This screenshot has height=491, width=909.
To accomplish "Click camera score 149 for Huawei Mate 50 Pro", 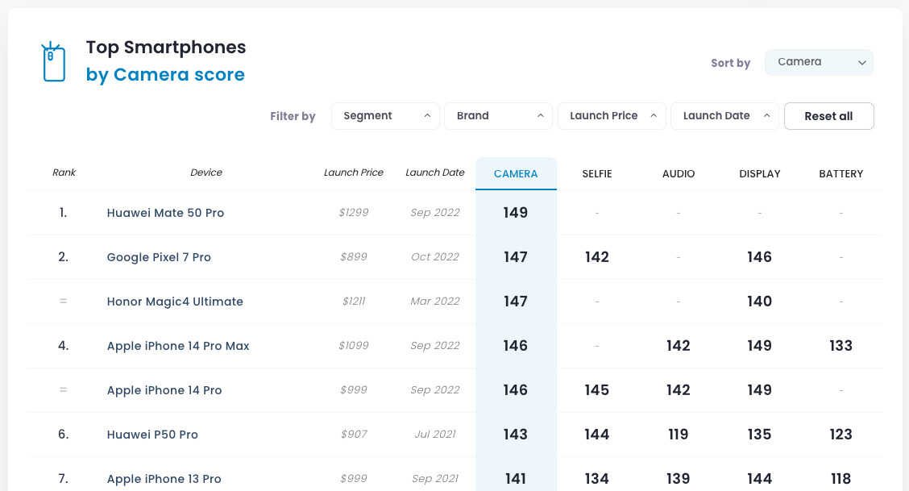I will [516, 213].
